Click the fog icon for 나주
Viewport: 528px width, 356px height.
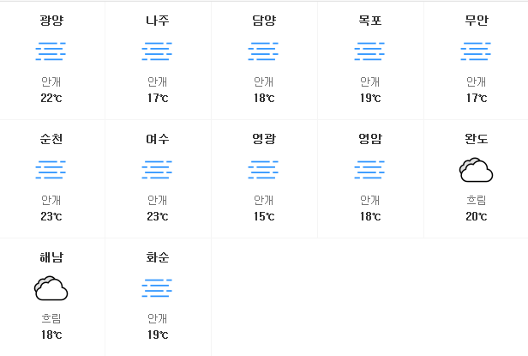(157, 51)
